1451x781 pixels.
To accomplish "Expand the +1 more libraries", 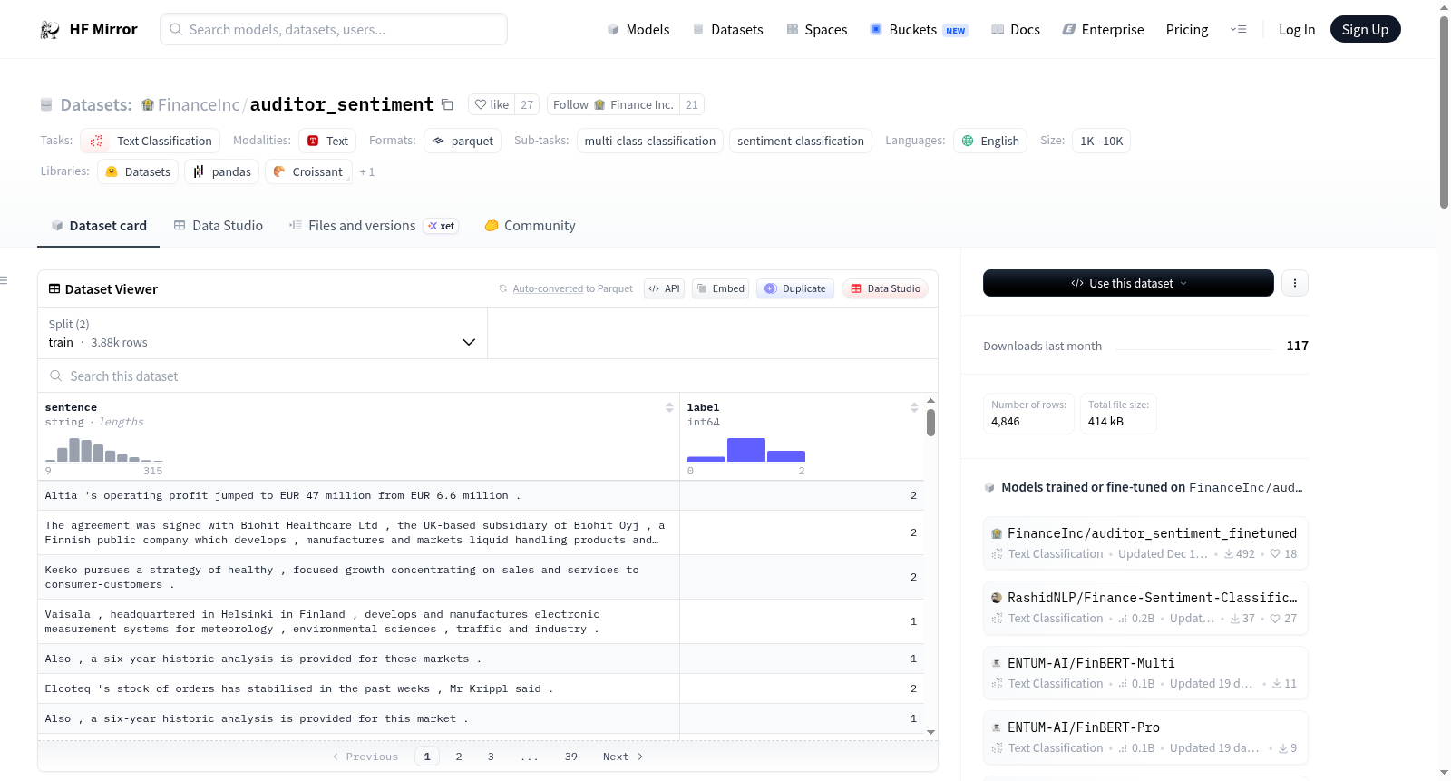I will pos(367,171).
